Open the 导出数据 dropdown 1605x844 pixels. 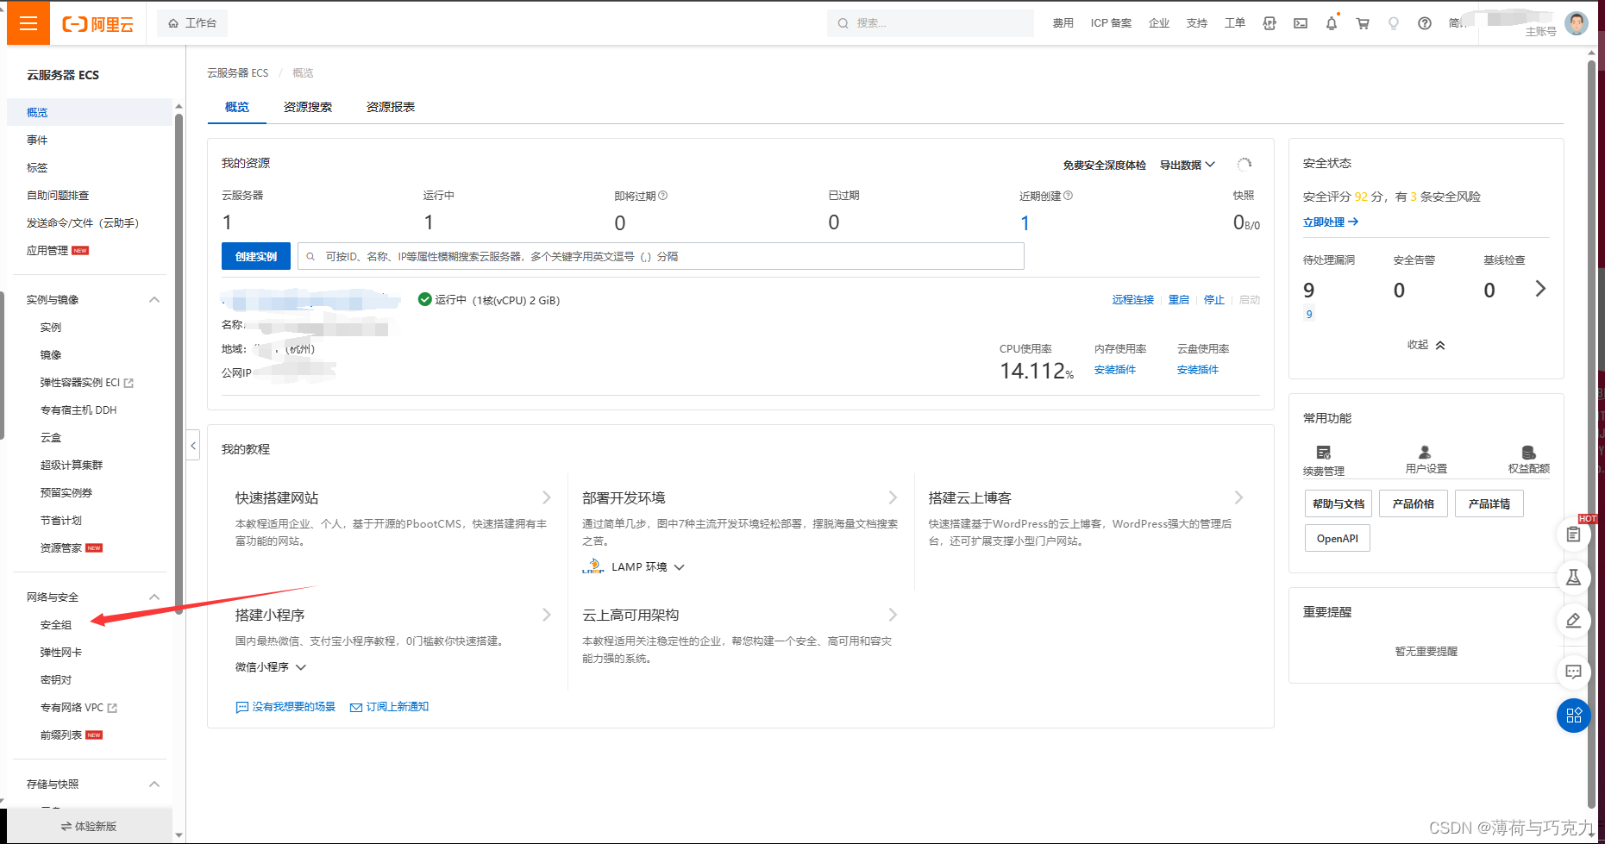click(x=1188, y=165)
